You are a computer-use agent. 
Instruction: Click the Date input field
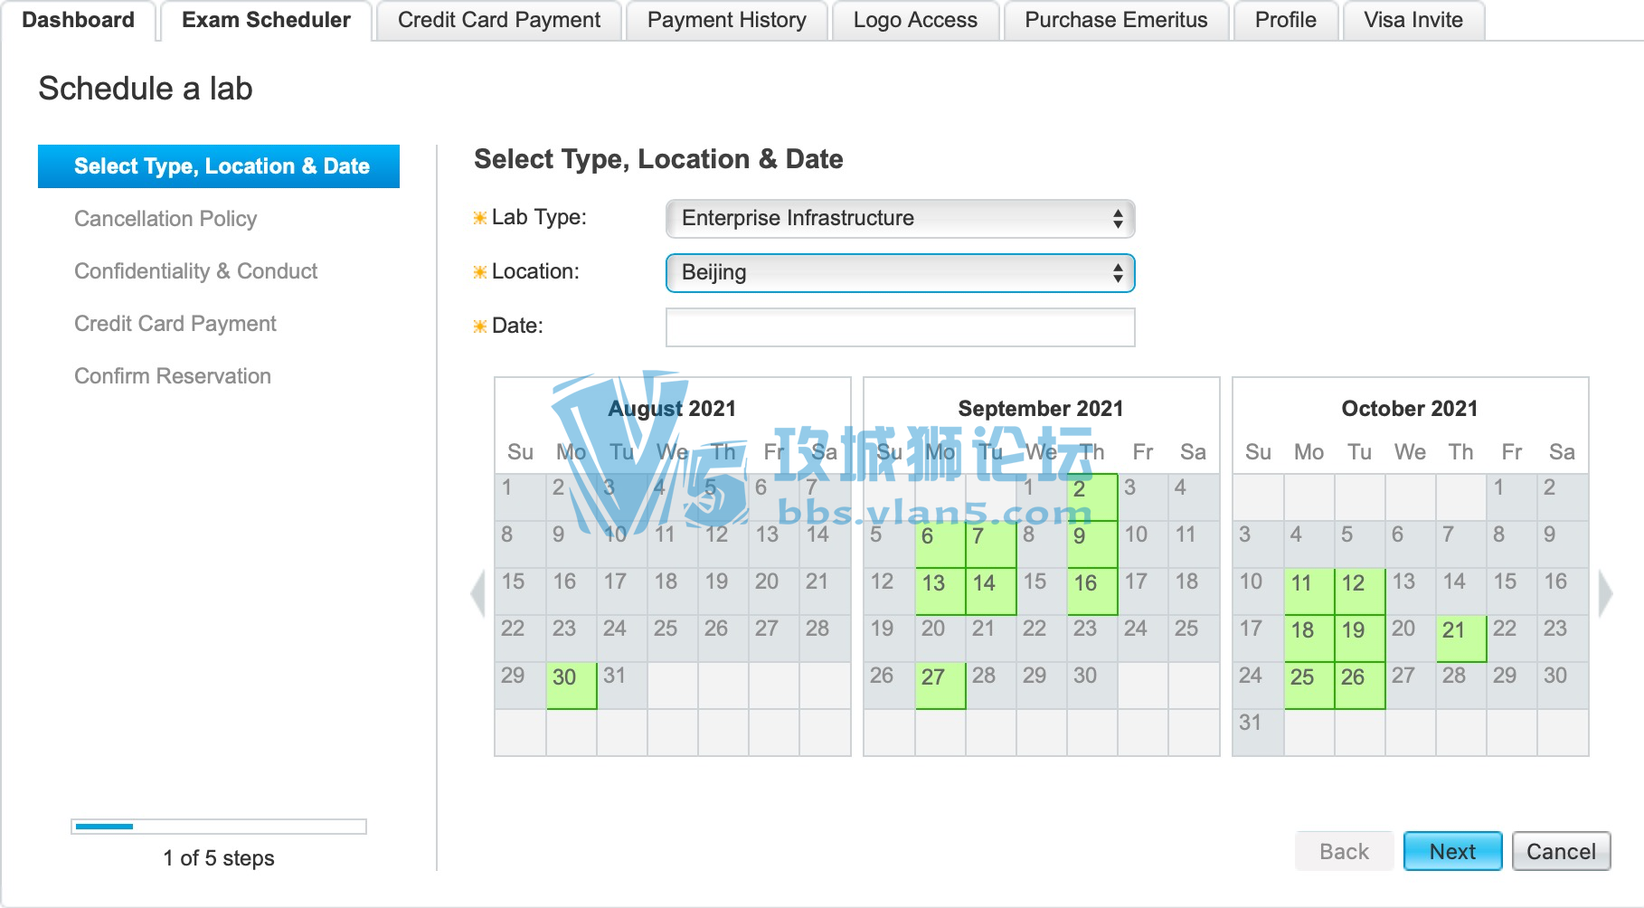(x=900, y=327)
